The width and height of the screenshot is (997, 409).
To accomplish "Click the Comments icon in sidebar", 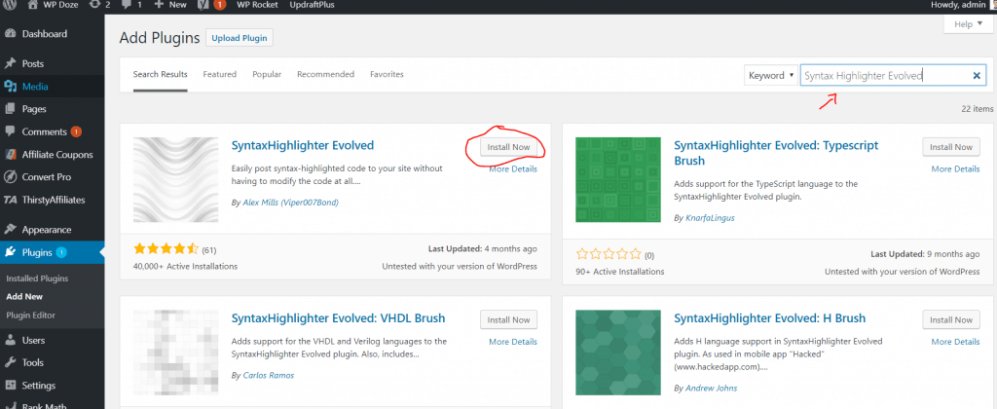I will 10,131.
